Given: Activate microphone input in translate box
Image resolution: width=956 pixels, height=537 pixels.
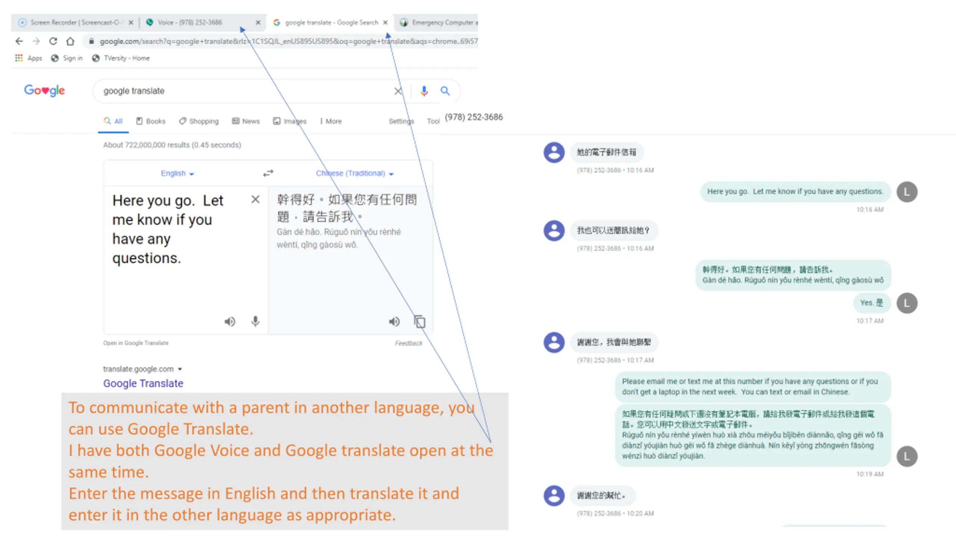Looking at the screenshot, I should tap(255, 321).
